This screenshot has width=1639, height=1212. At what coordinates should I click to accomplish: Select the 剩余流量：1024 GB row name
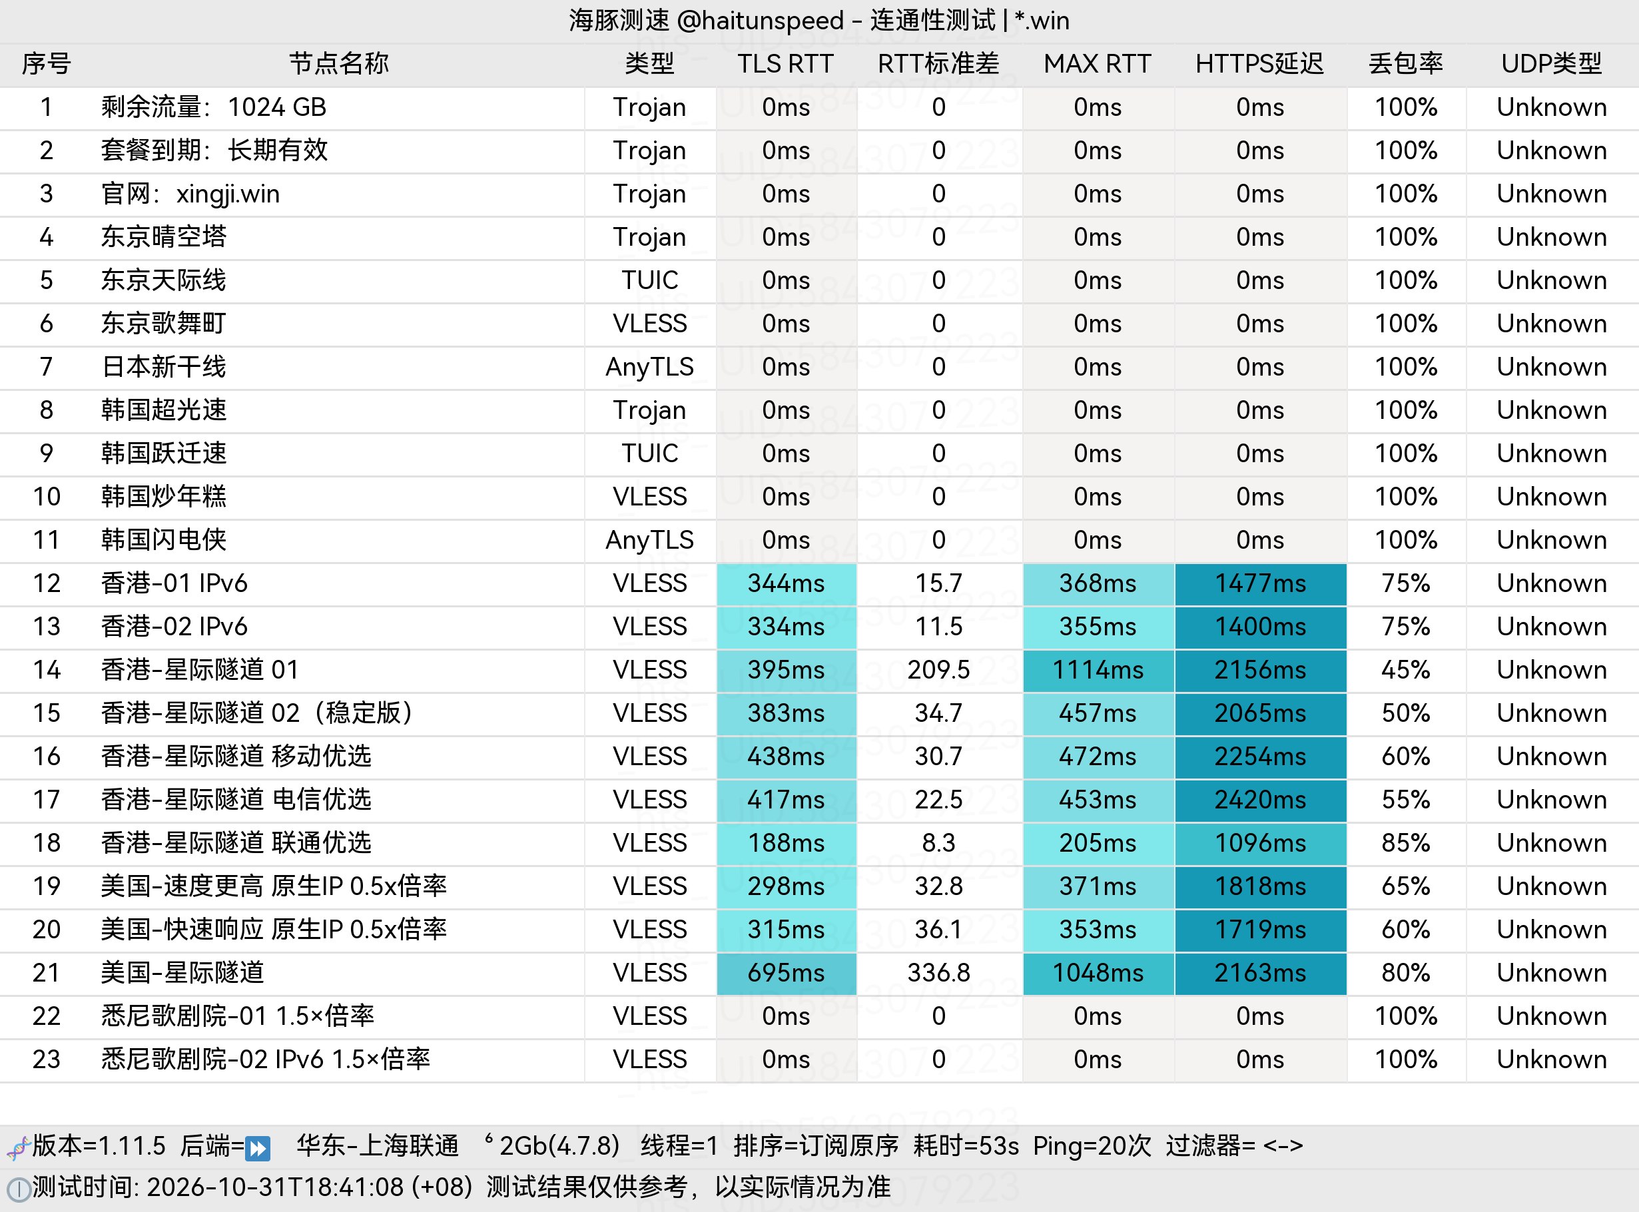pyautogui.click(x=214, y=107)
